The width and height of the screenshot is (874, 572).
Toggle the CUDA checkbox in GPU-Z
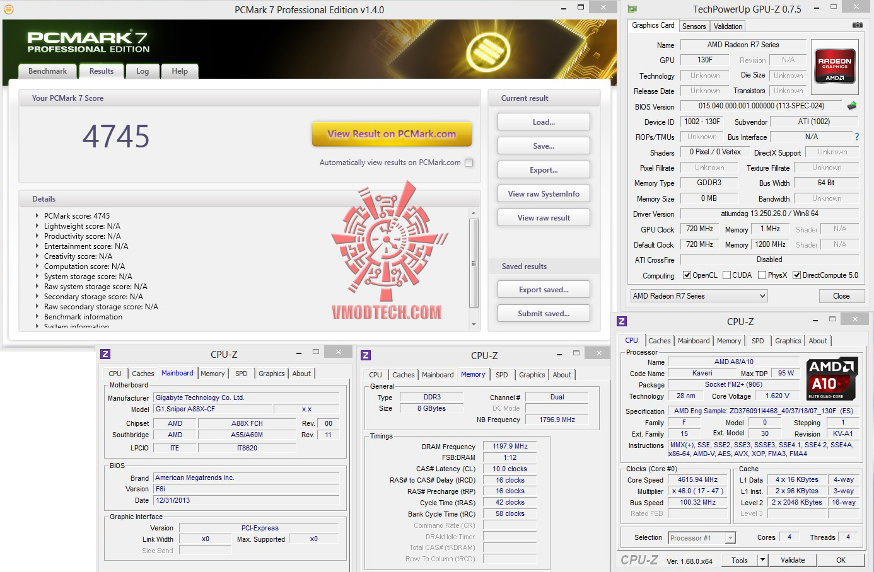point(727,275)
